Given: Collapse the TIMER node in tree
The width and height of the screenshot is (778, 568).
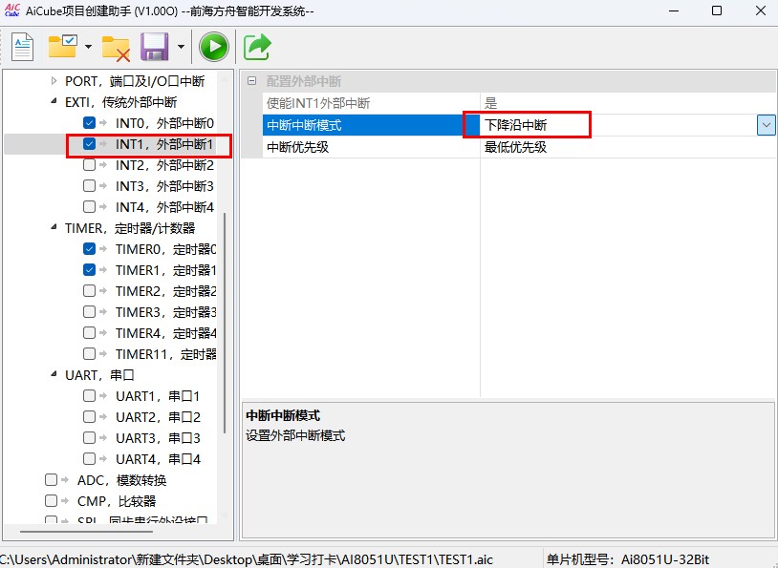Looking at the screenshot, I should tap(54, 227).
